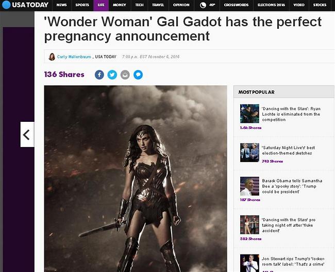Image resolution: width=335 pixels, height=272 pixels.
Task: Share article via Twitter bird icon
Action: pos(112,75)
